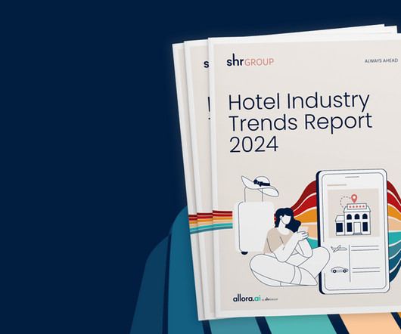The height and width of the screenshot is (334, 401).
Task: Click the text lines beside car
Action: pos(365,271)
